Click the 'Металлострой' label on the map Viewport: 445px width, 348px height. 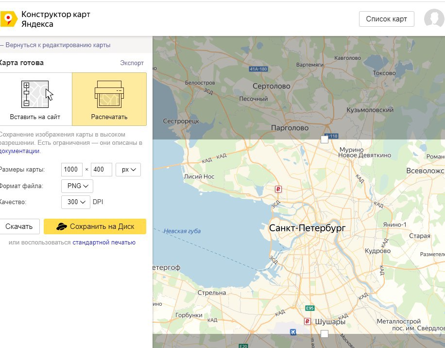[399, 321]
